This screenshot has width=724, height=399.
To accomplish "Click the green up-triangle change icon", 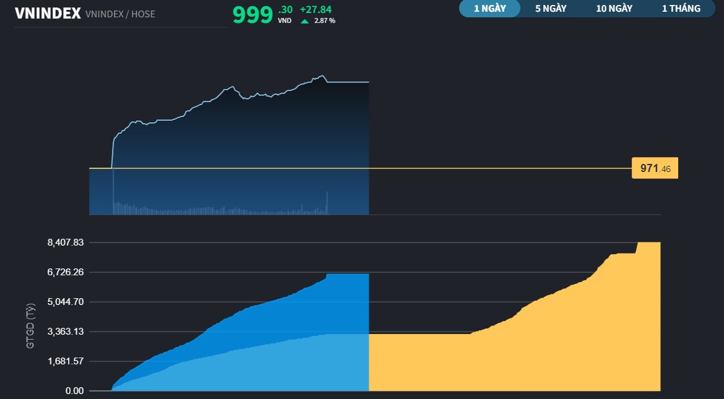I will tap(304, 21).
